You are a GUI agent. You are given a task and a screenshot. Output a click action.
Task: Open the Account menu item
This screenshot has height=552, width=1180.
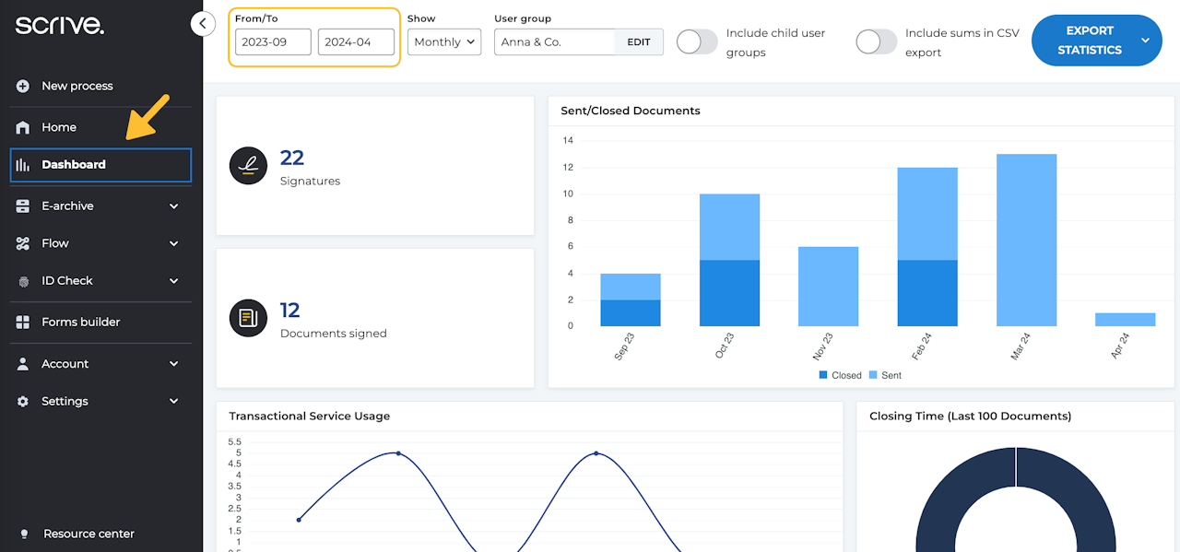tap(65, 364)
